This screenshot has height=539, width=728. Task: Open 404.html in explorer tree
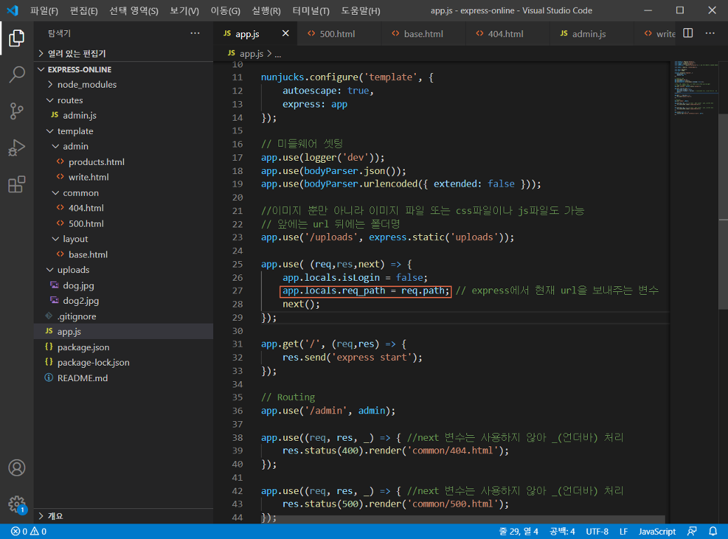coord(86,208)
